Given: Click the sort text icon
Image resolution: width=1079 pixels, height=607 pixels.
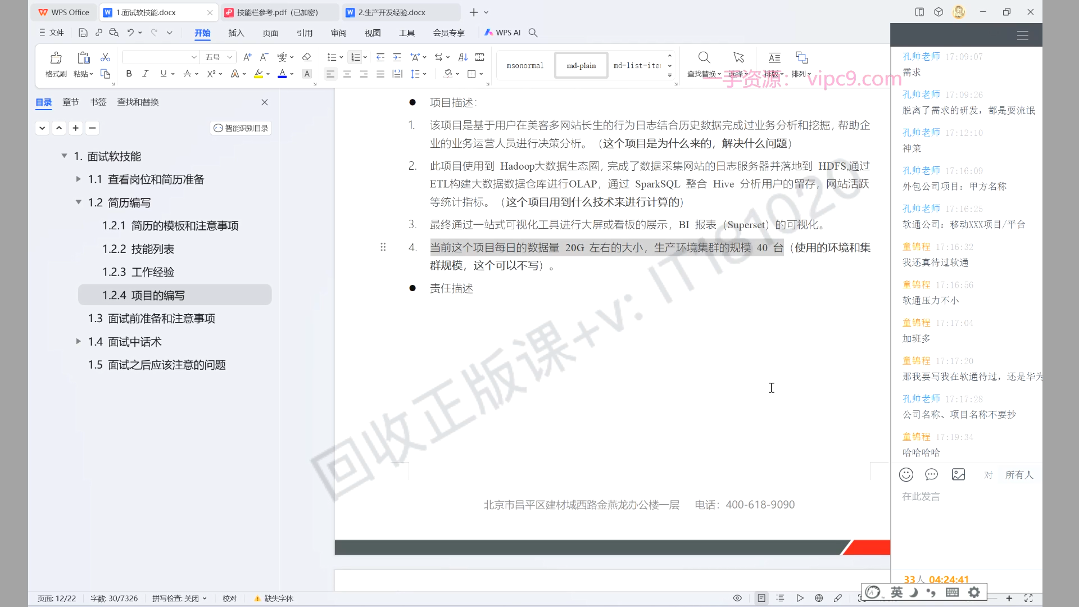Looking at the screenshot, I should tap(463, 57).
